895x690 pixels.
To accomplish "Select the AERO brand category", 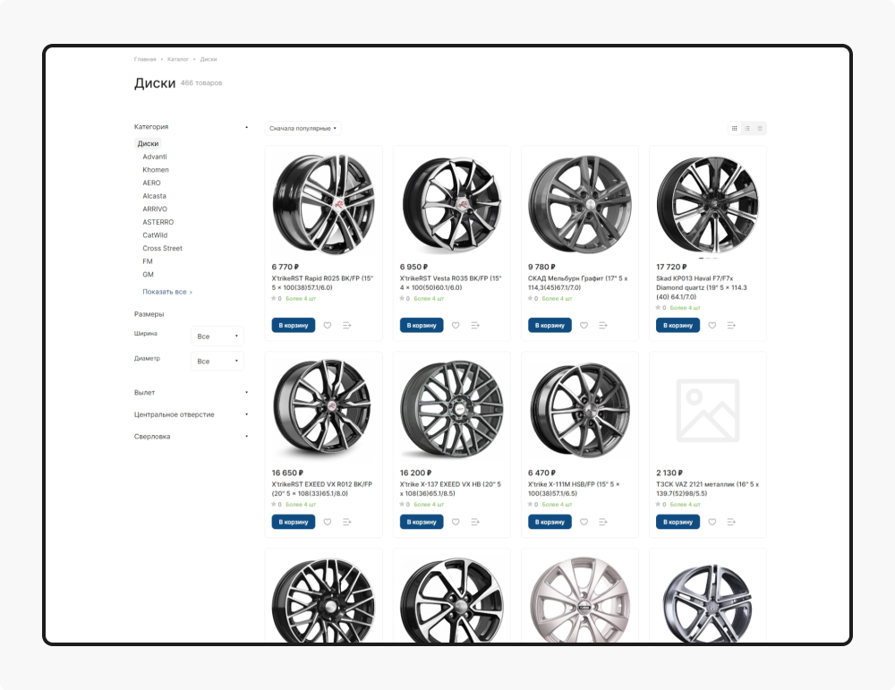I will pos(151,183).
